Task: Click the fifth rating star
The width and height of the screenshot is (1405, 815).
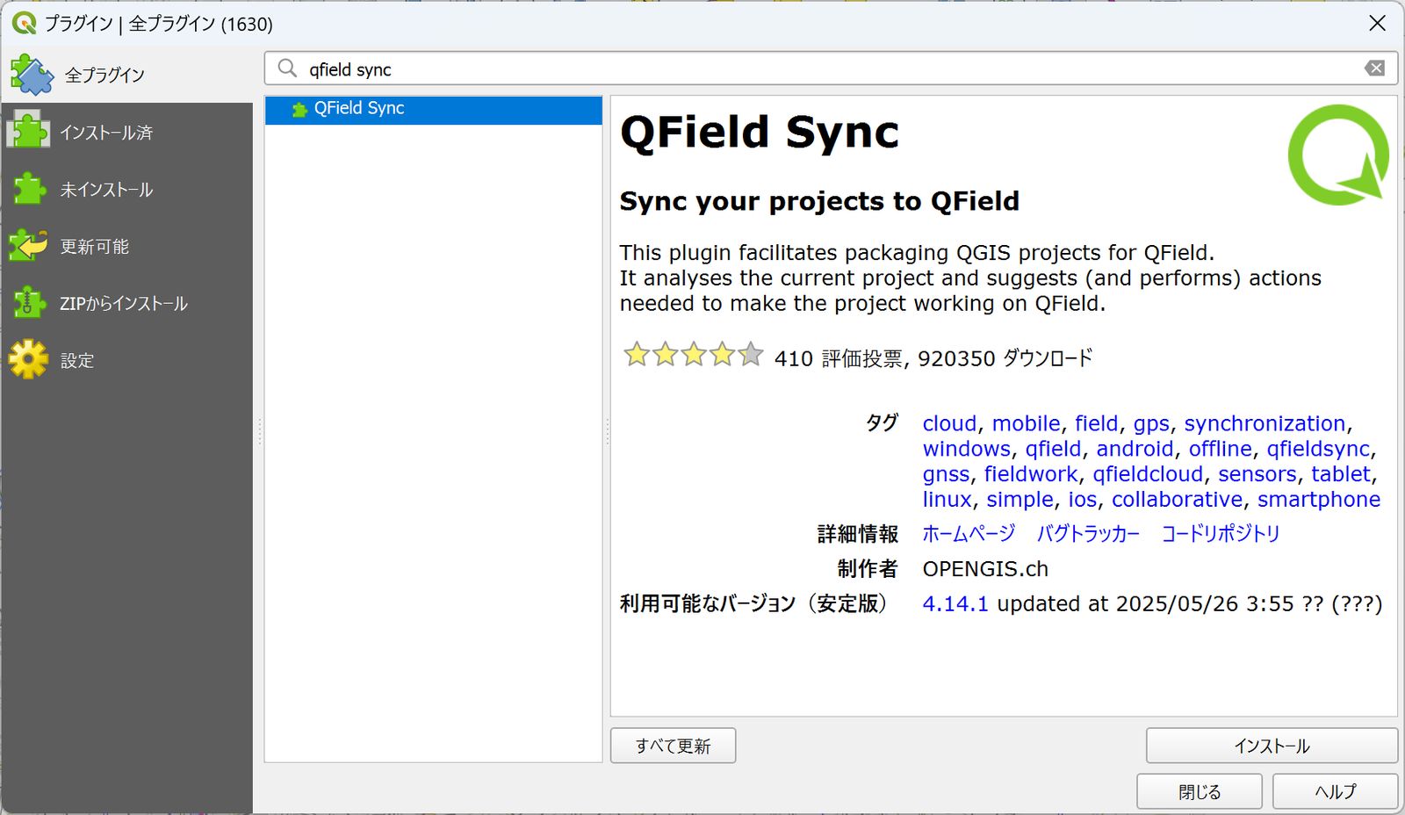Action: 751,355
